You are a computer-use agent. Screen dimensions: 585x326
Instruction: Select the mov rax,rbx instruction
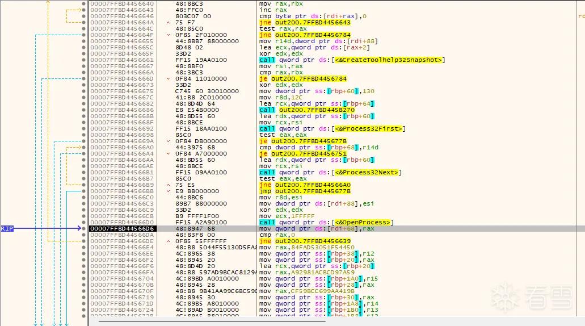(281, 4)
